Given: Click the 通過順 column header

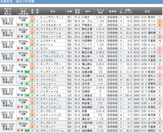Looking at the screenshot, I should click(112, 11).
